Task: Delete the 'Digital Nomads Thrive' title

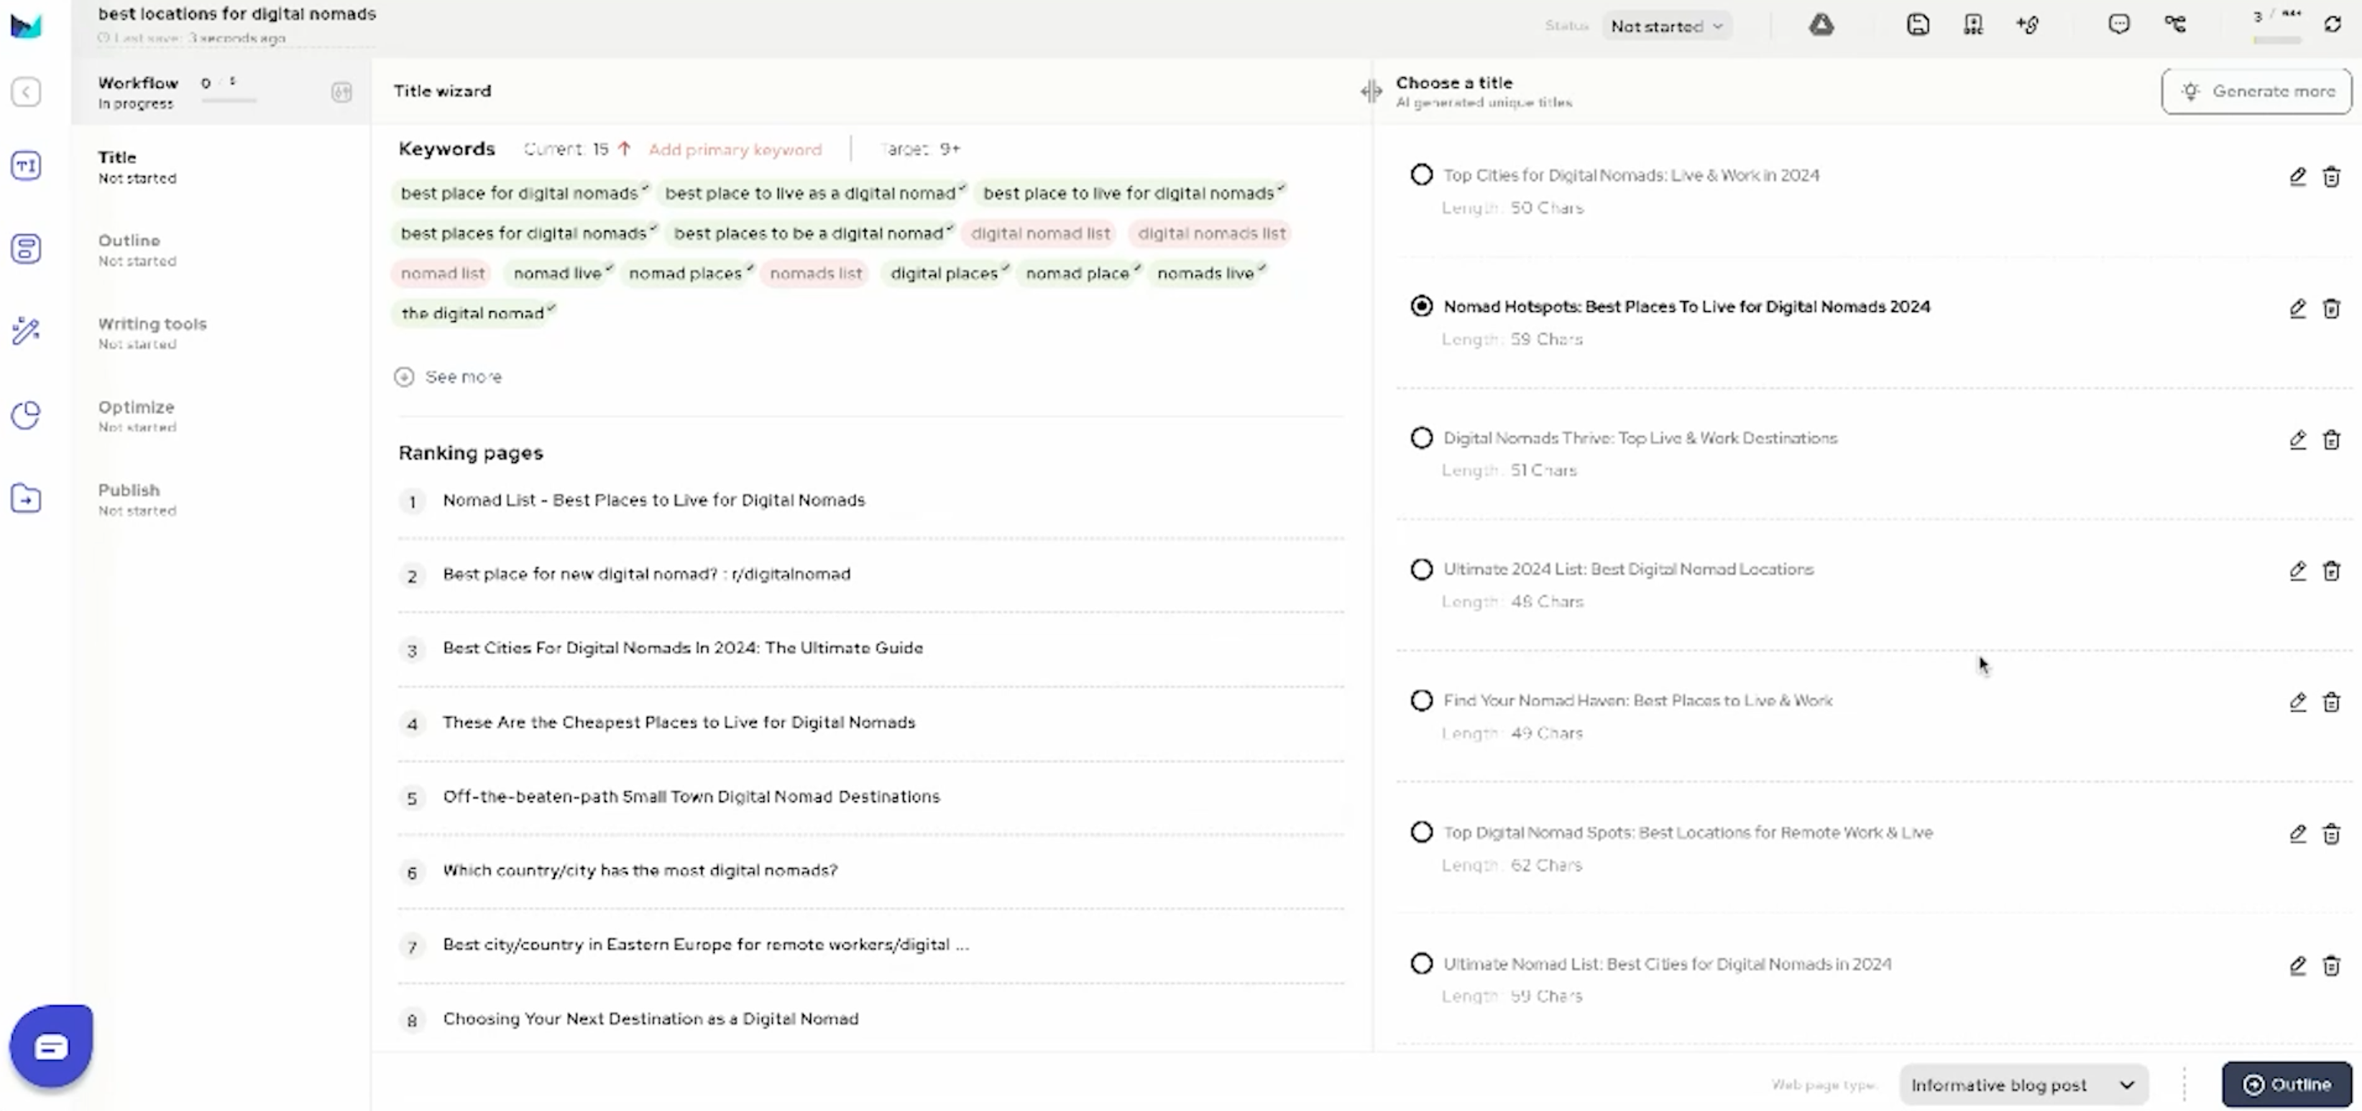Action: click(x=2331, y=440)
